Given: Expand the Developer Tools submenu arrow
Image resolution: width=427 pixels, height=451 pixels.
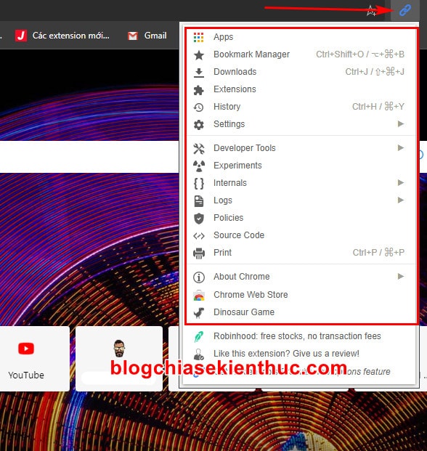Looking at the screenshot, I should [x=401, y=148].
